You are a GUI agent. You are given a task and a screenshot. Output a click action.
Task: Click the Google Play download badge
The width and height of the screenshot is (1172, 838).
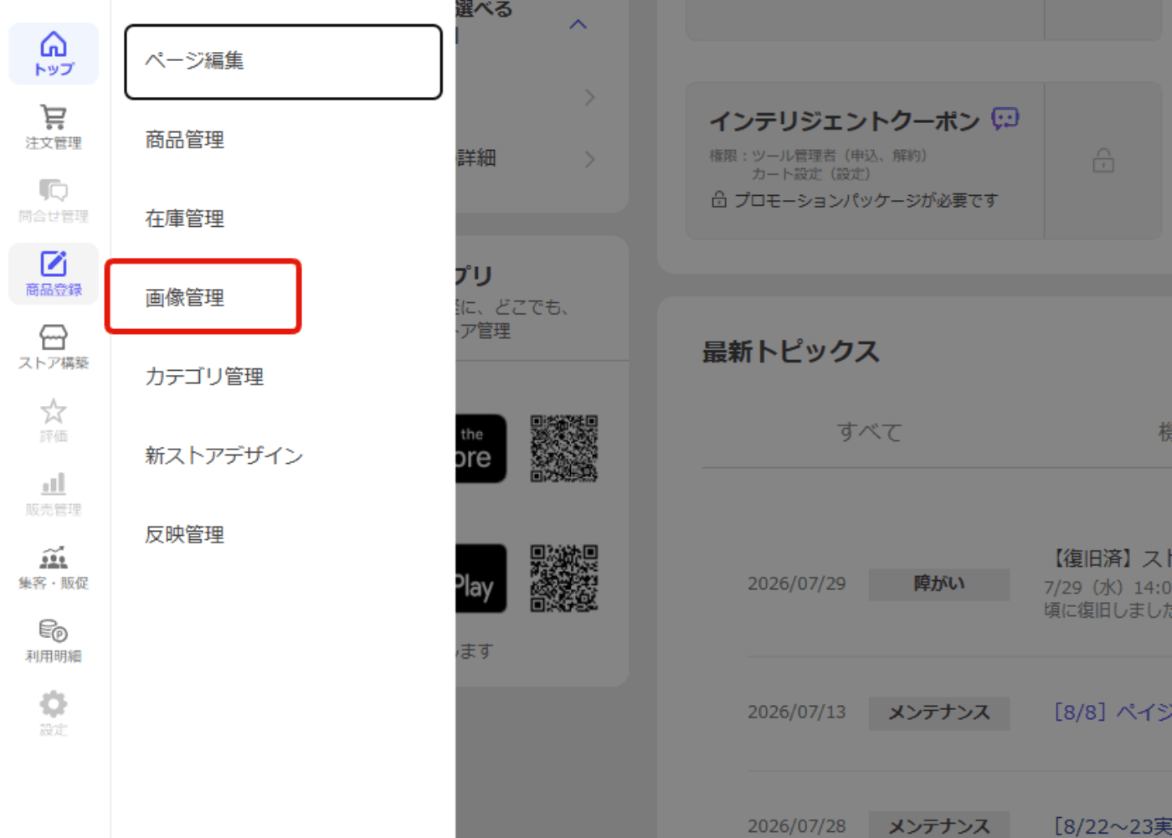(x=481, y=578)
